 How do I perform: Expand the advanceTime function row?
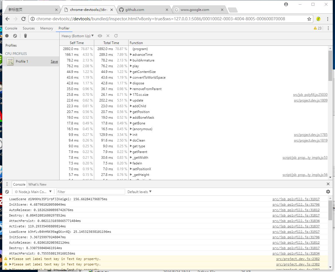click(x=131, y=55)
